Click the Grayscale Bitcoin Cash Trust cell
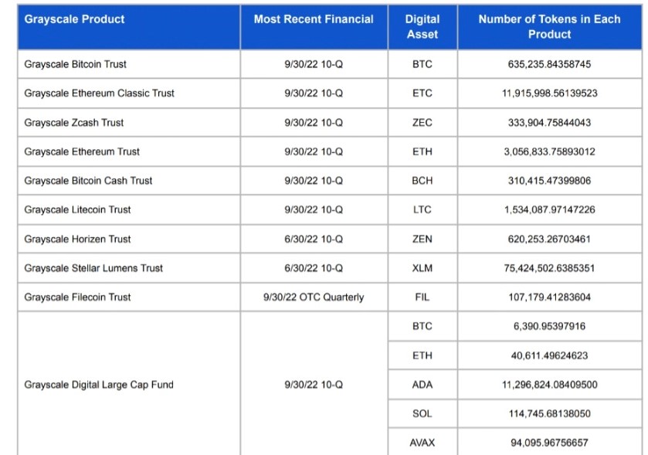 click(88, 181)
